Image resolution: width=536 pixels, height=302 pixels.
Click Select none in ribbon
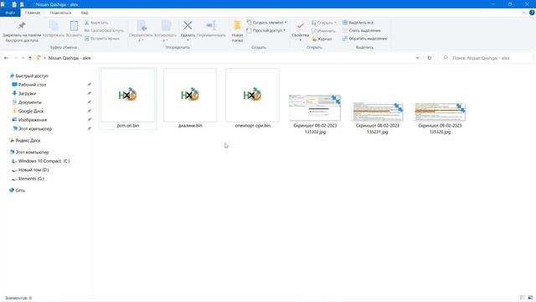(x=361, y=30)
